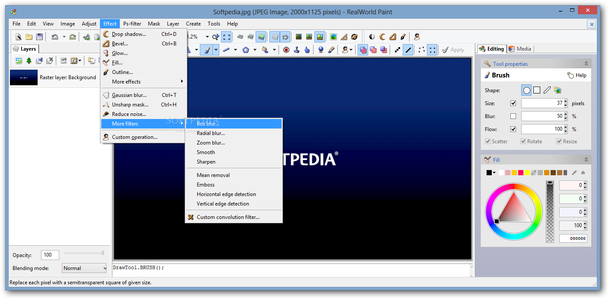Click the Help link in Brush panel
The width and height of the screenshot is (609, 299).
(577, 75)
